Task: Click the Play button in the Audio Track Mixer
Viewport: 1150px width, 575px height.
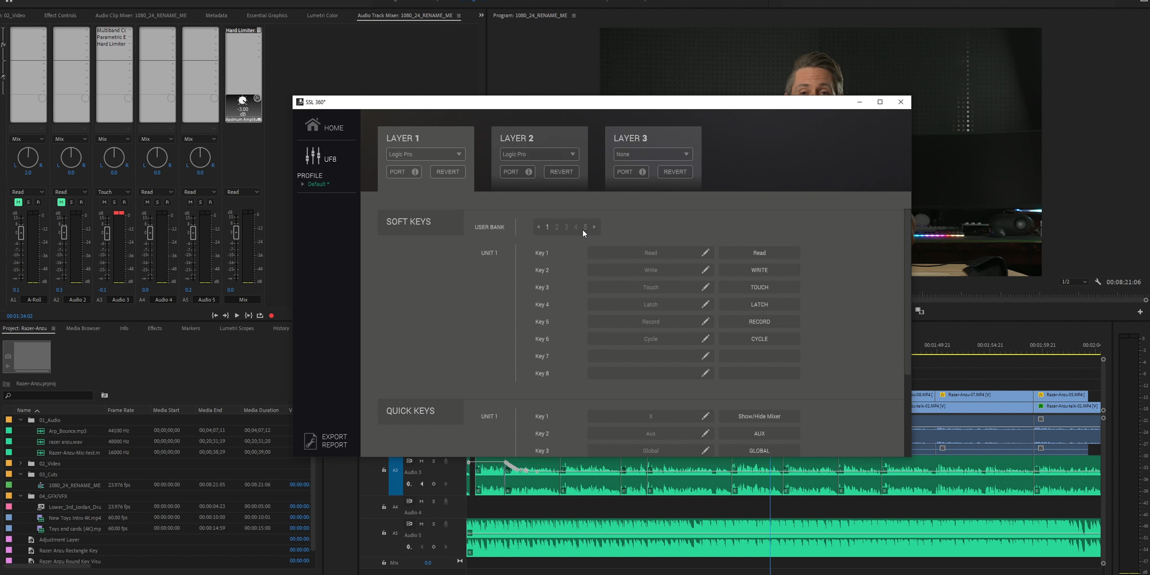Action: pyautogui.click(x=237, y=315)
